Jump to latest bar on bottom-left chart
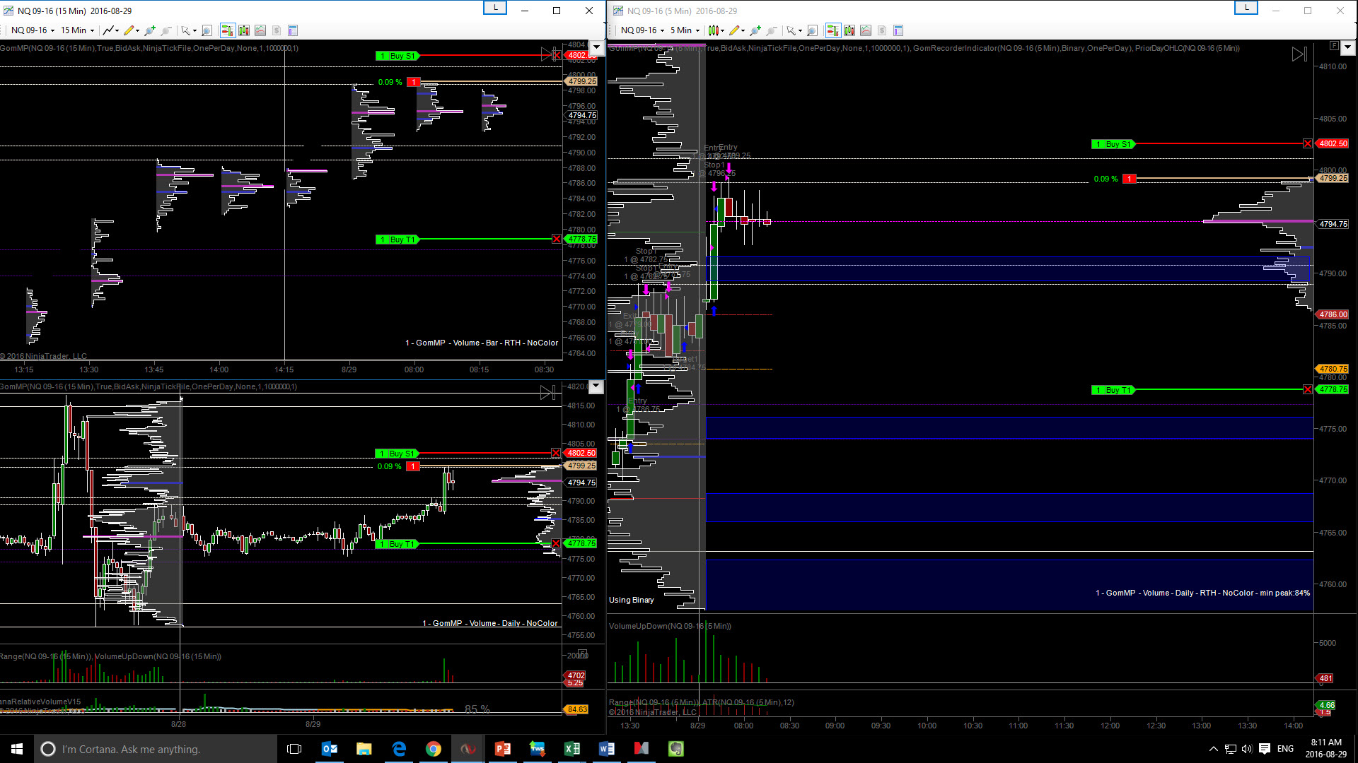The image size is (1358, 763). (548, 393)
